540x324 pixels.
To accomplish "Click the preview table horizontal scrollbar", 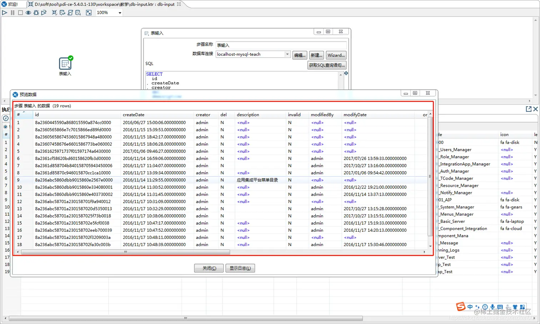I will 125,252.
